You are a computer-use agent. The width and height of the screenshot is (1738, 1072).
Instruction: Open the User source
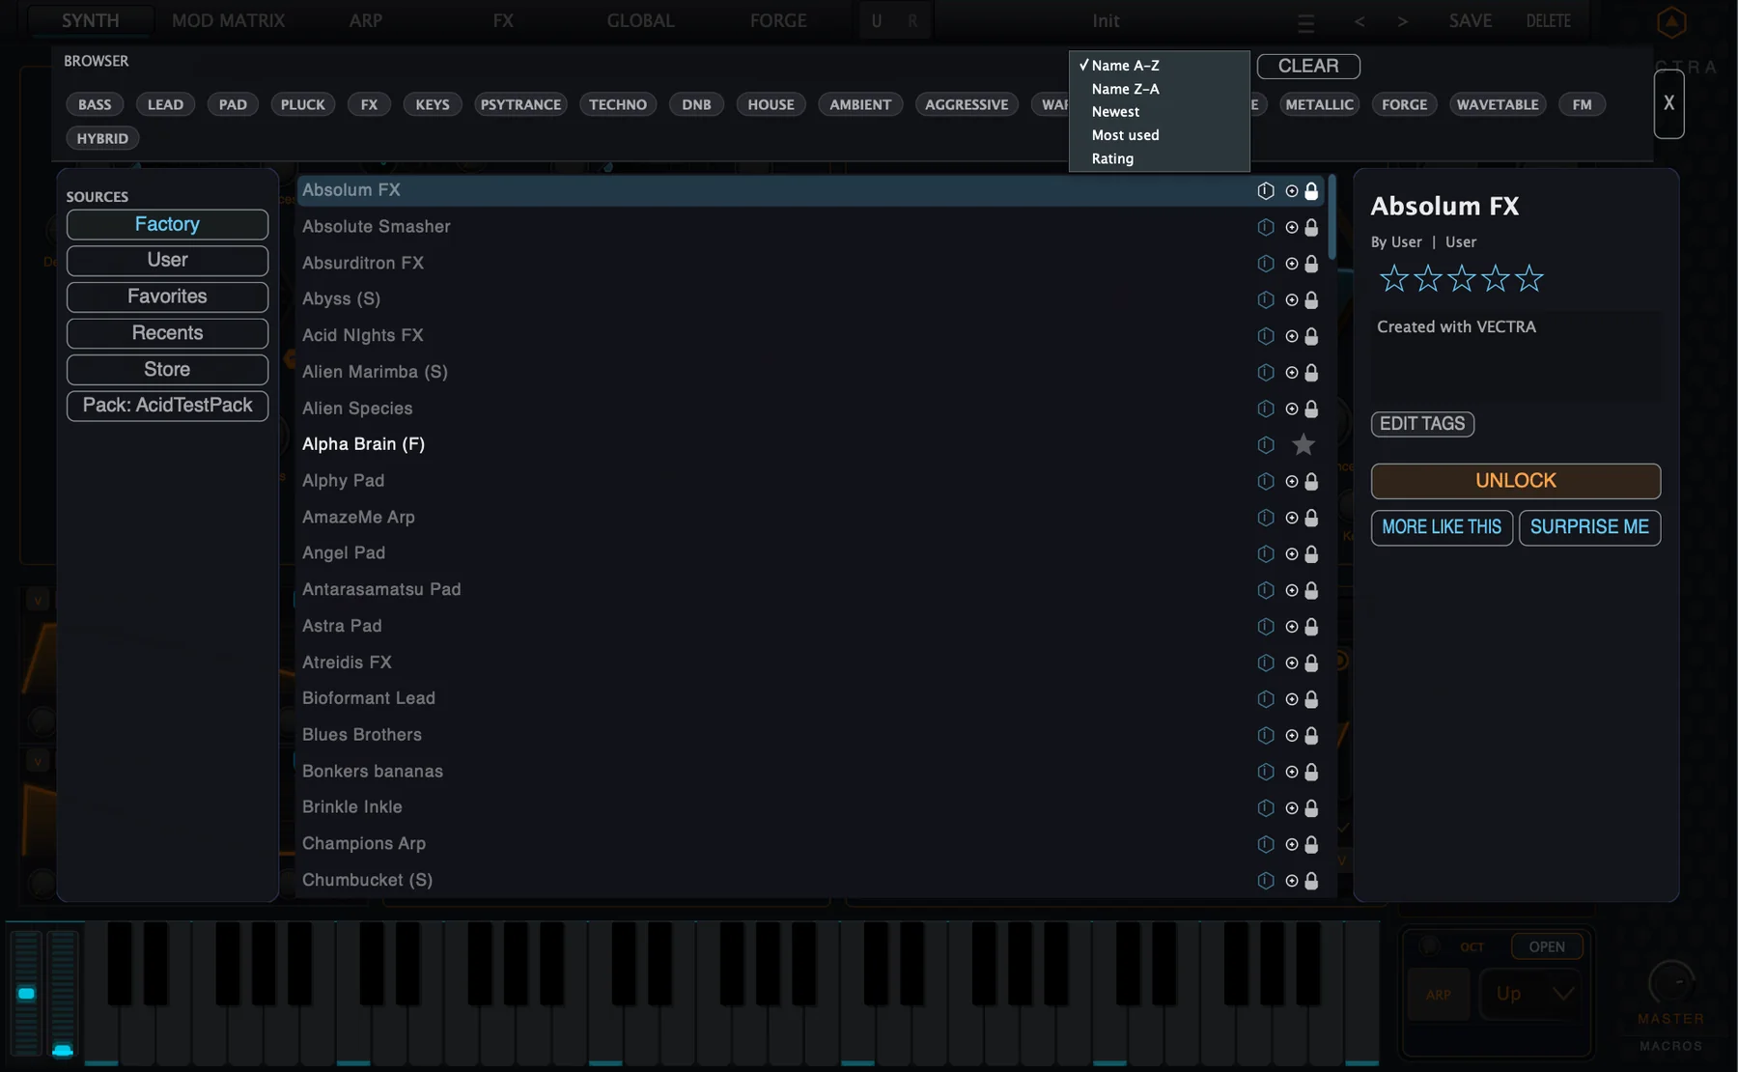167,260
